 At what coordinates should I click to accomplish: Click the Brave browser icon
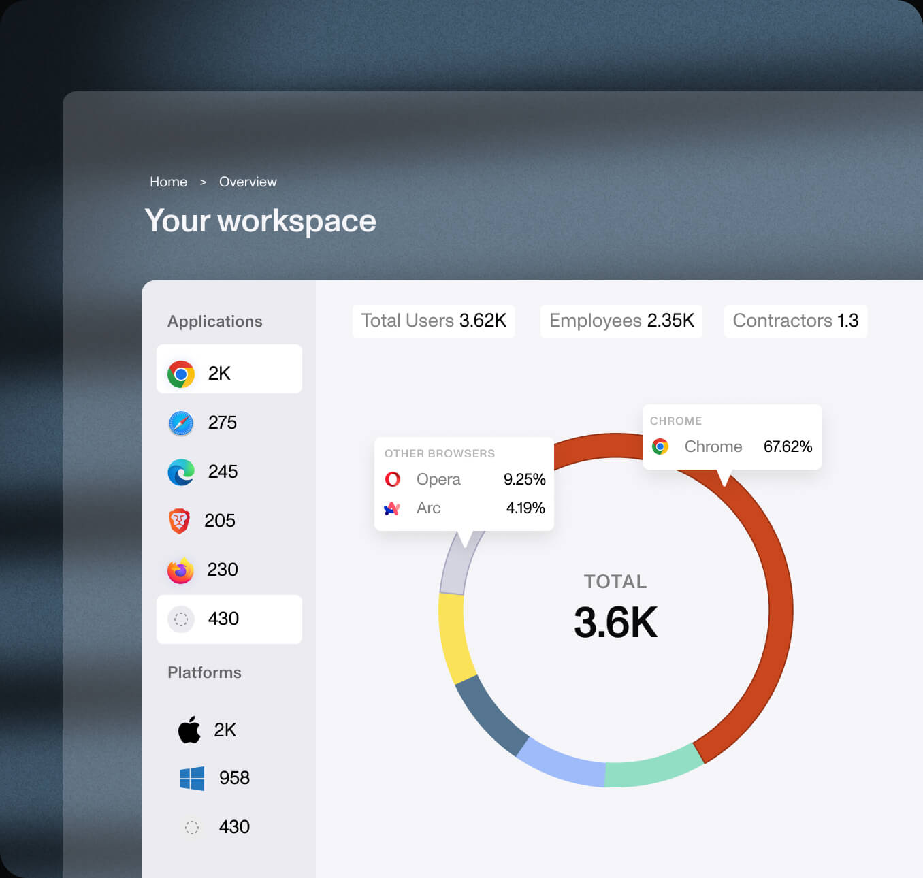pos(179,521)
